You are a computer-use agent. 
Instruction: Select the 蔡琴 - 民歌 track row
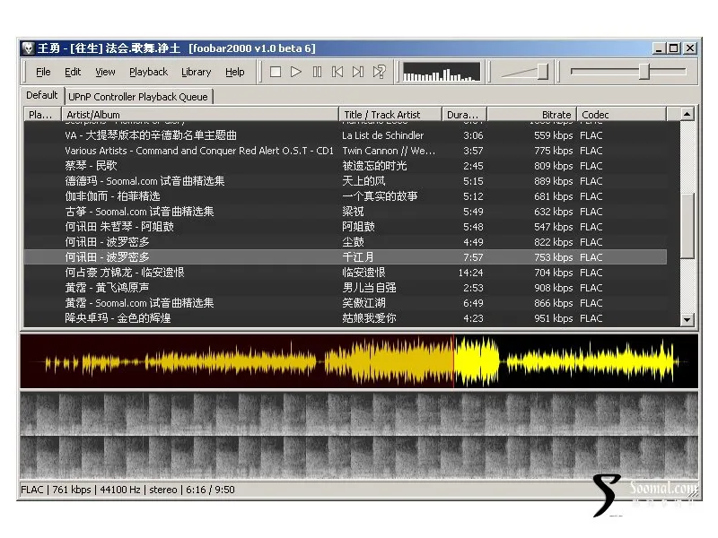(x=346, y=166)
